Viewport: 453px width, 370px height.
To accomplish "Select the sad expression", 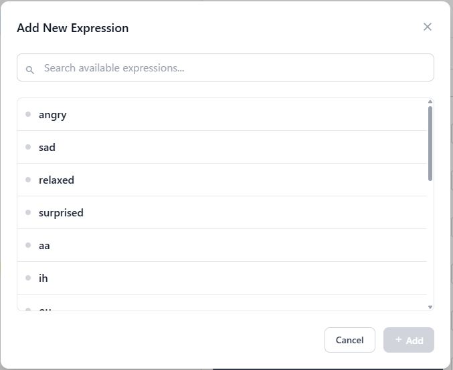I will pos(47,148).
